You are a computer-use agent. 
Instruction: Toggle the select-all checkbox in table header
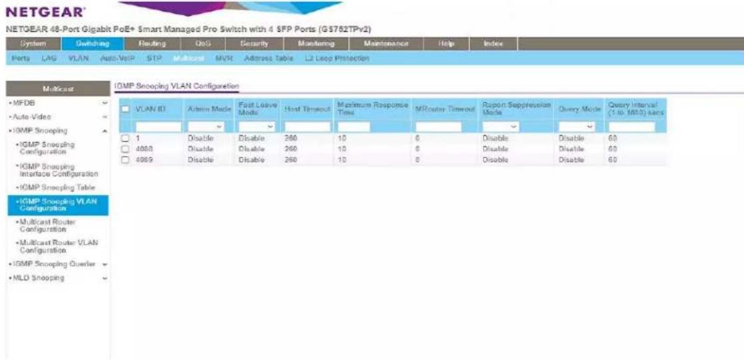click(125, 109)
